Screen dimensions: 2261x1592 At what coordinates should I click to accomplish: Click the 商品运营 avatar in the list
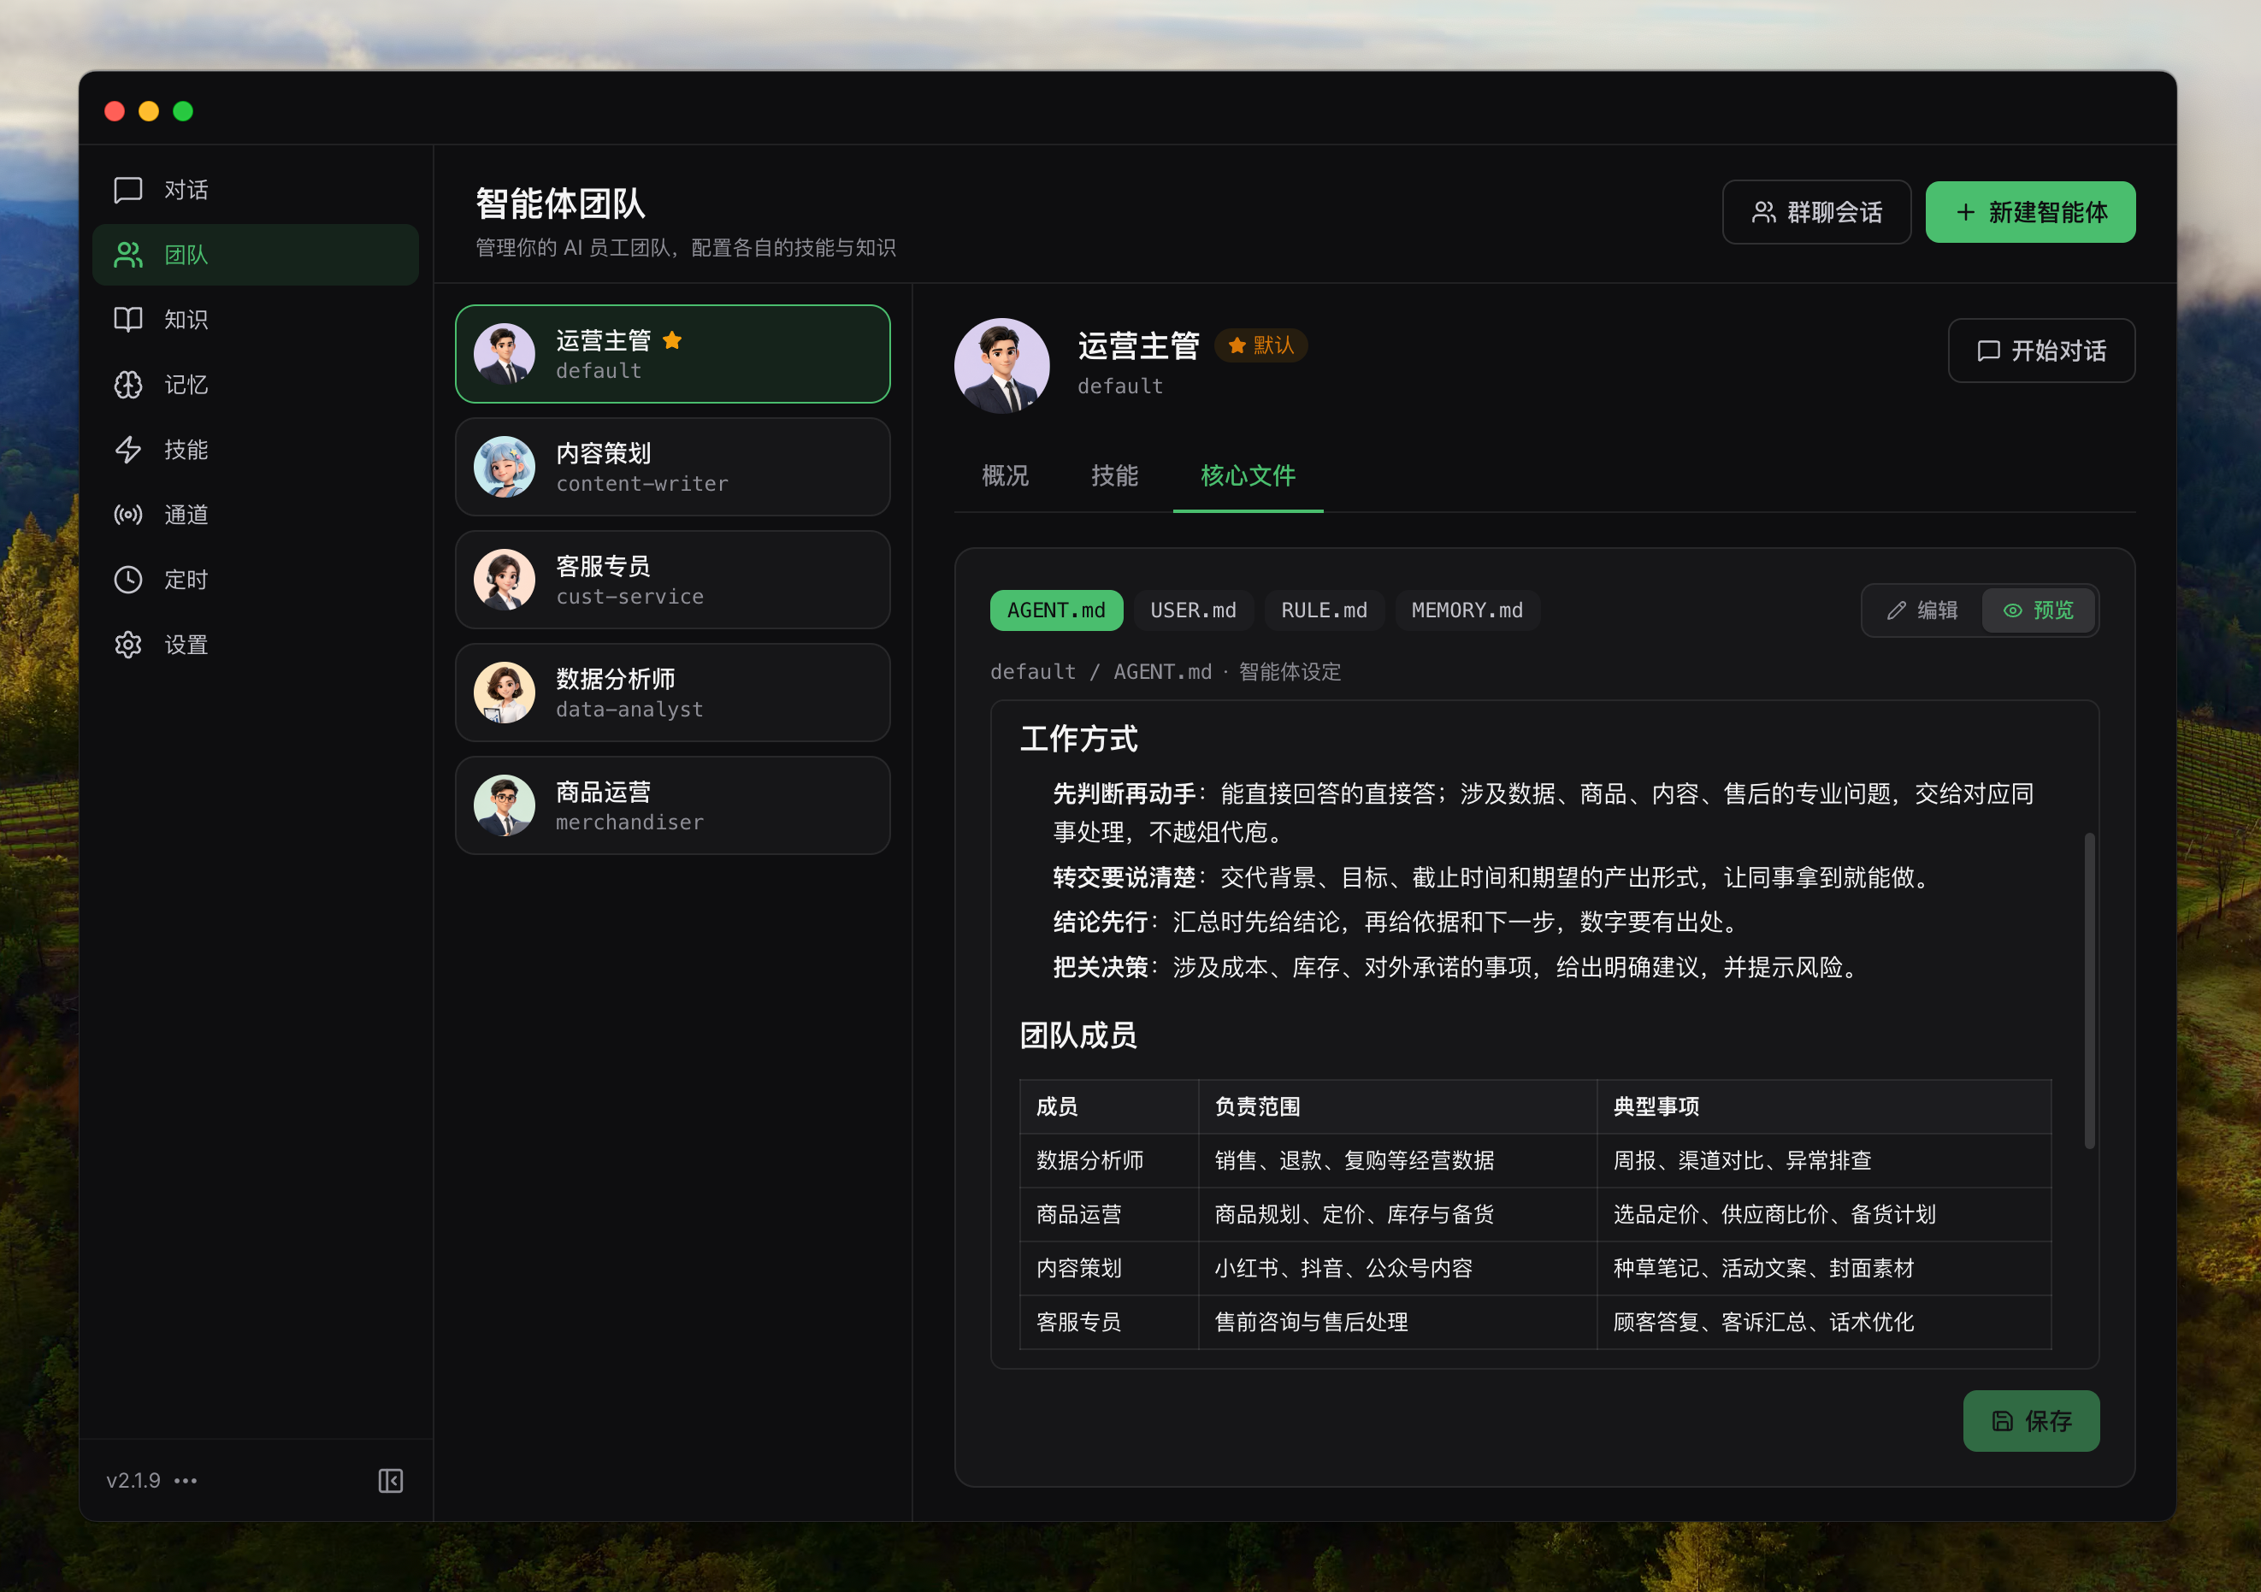505,805
